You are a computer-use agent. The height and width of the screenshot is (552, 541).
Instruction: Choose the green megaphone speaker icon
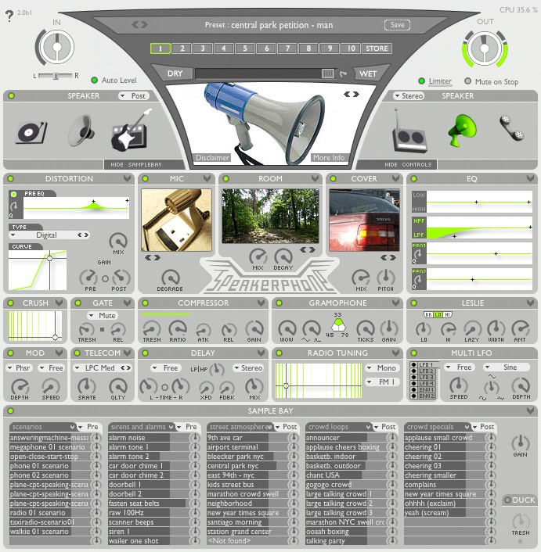click(461, 129)
